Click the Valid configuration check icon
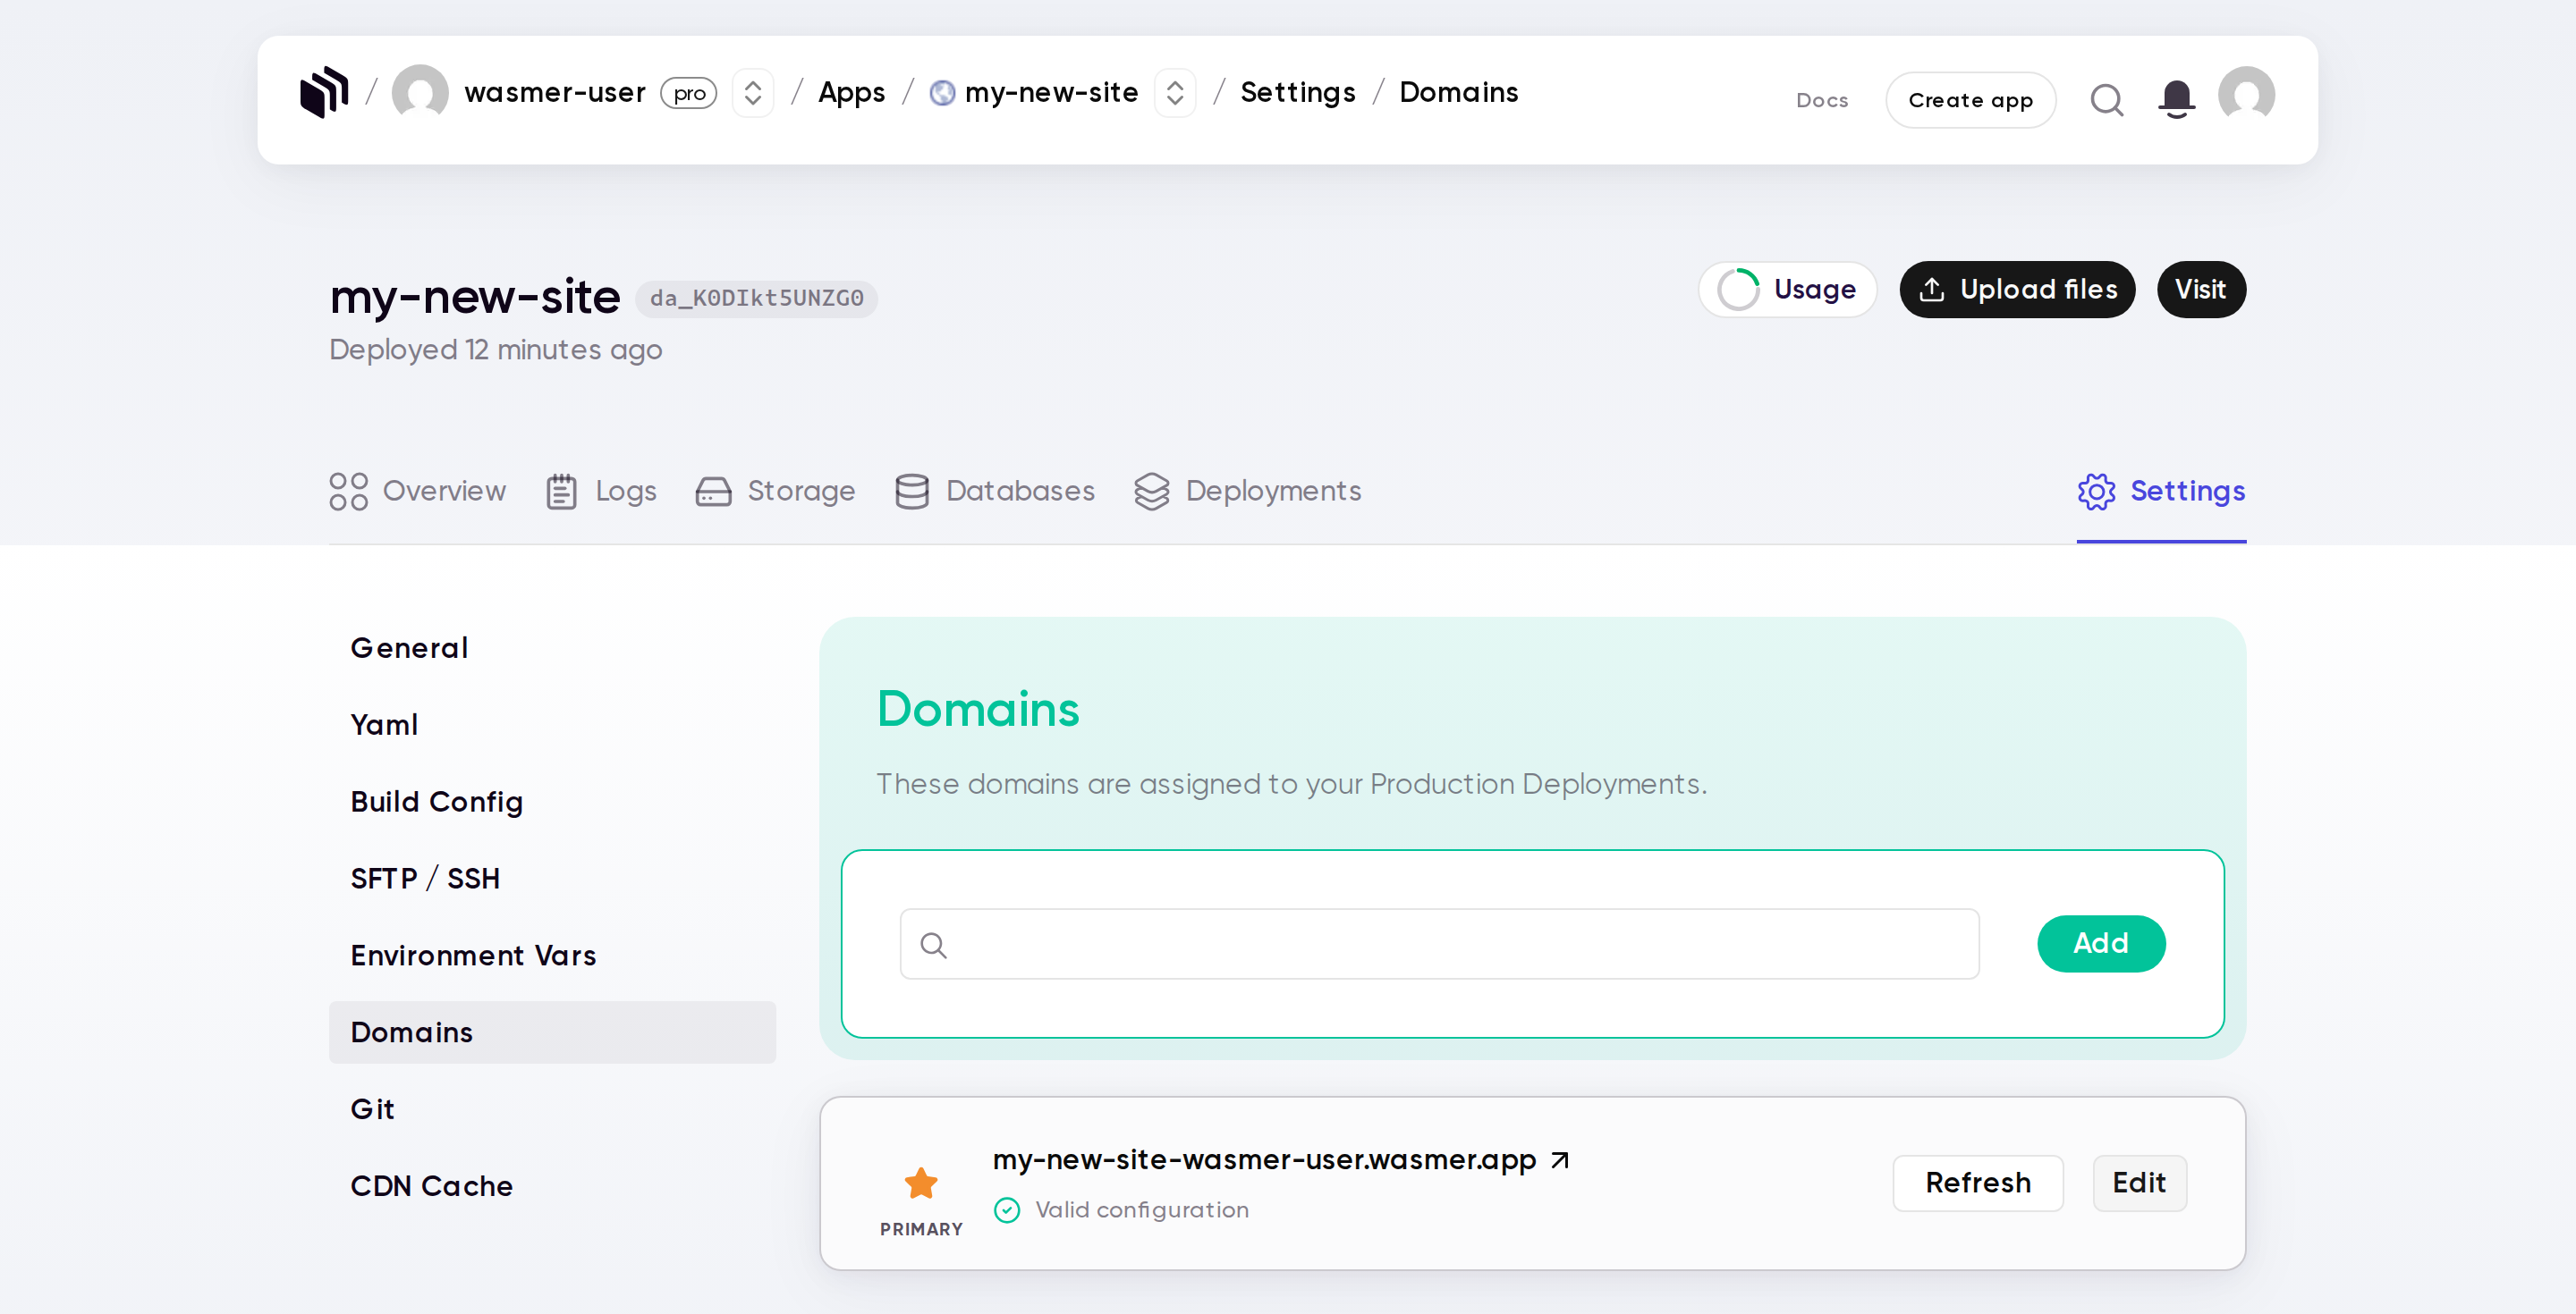This screenshot has width=2576, height=1314. (1007, 1211)
